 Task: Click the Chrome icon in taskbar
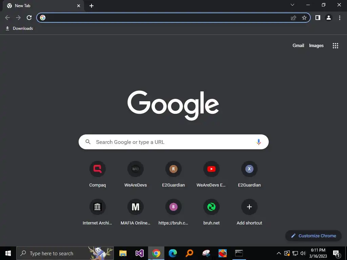[x=156, y=253]
